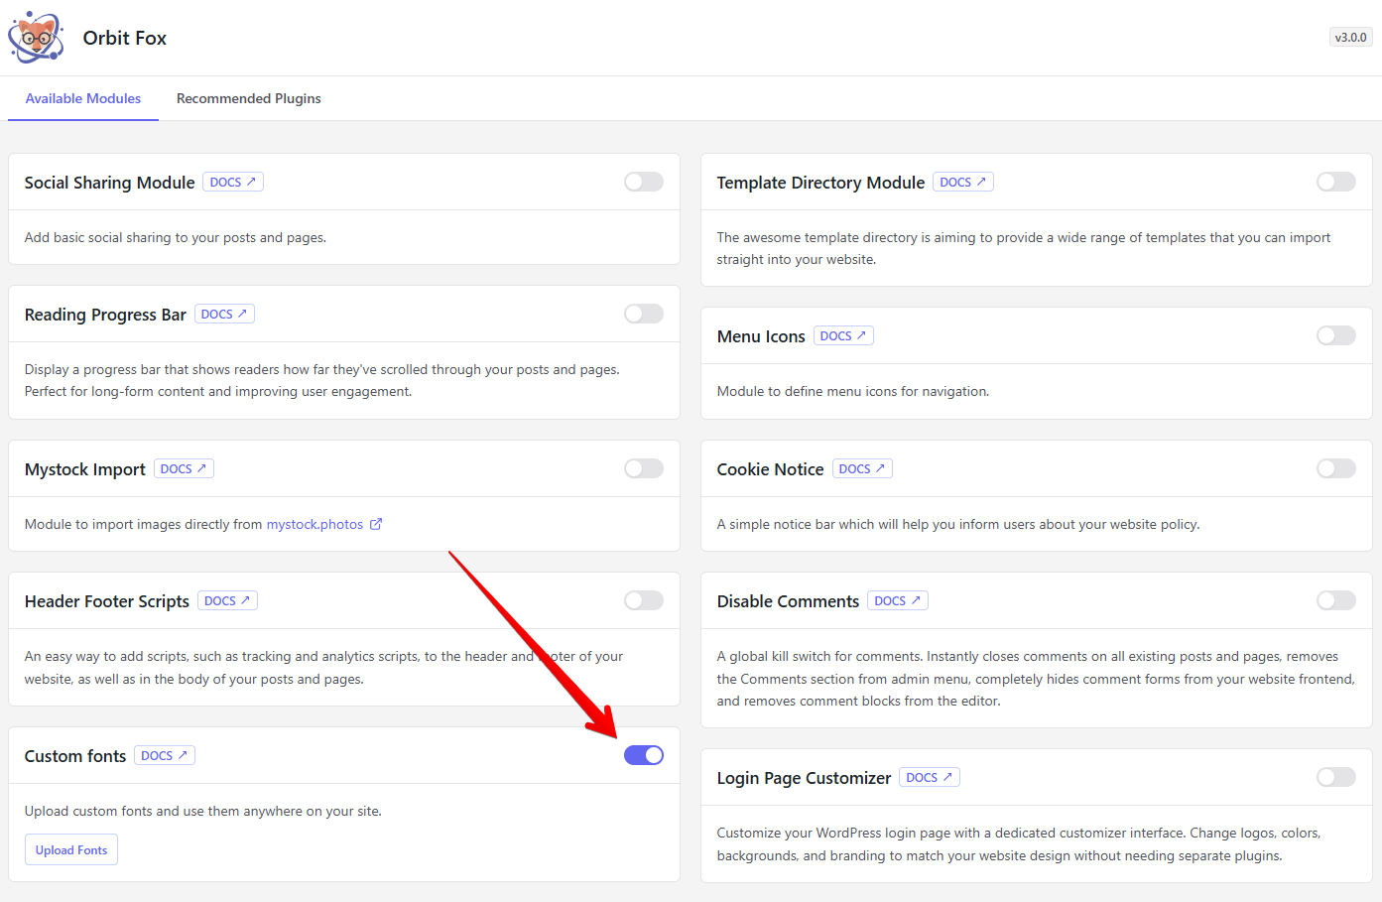
Task: Enable the Social Sharing Module toggle
Action: click(x=643, y=183)
